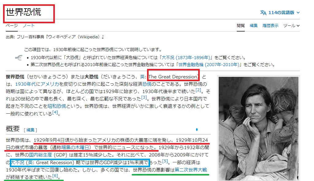Jump to footnote [3]

[x=144, y=97]
